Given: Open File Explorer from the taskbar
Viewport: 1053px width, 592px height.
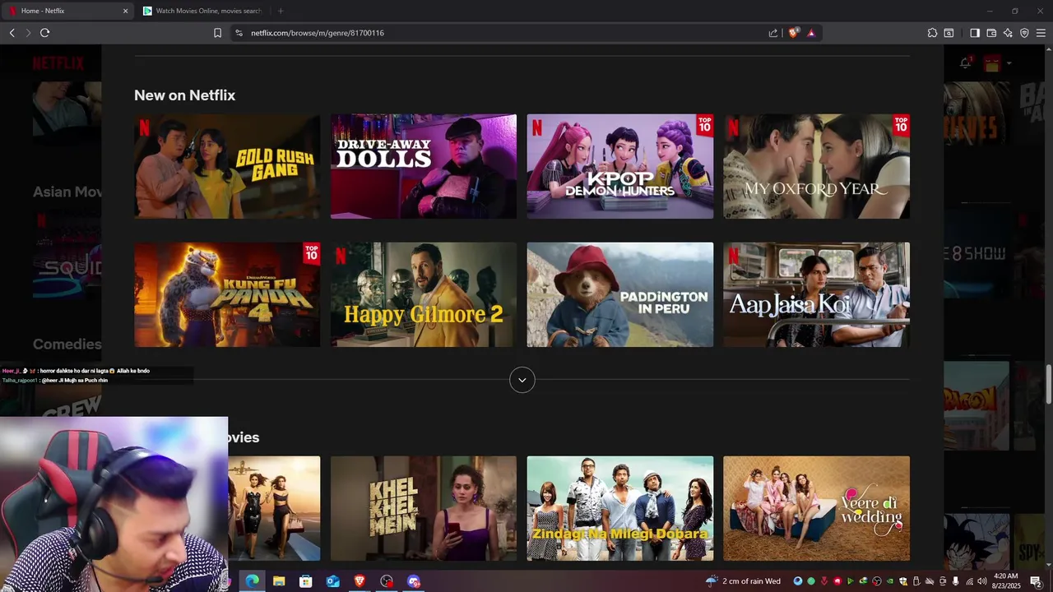Looking at the screenshot, I should [279, 581].
